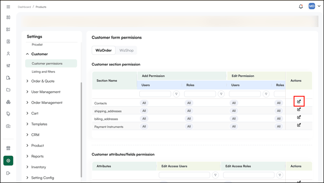324x183 pixels.
Task: Open the customer person icon in sidebar
Action: pos(8,54)
